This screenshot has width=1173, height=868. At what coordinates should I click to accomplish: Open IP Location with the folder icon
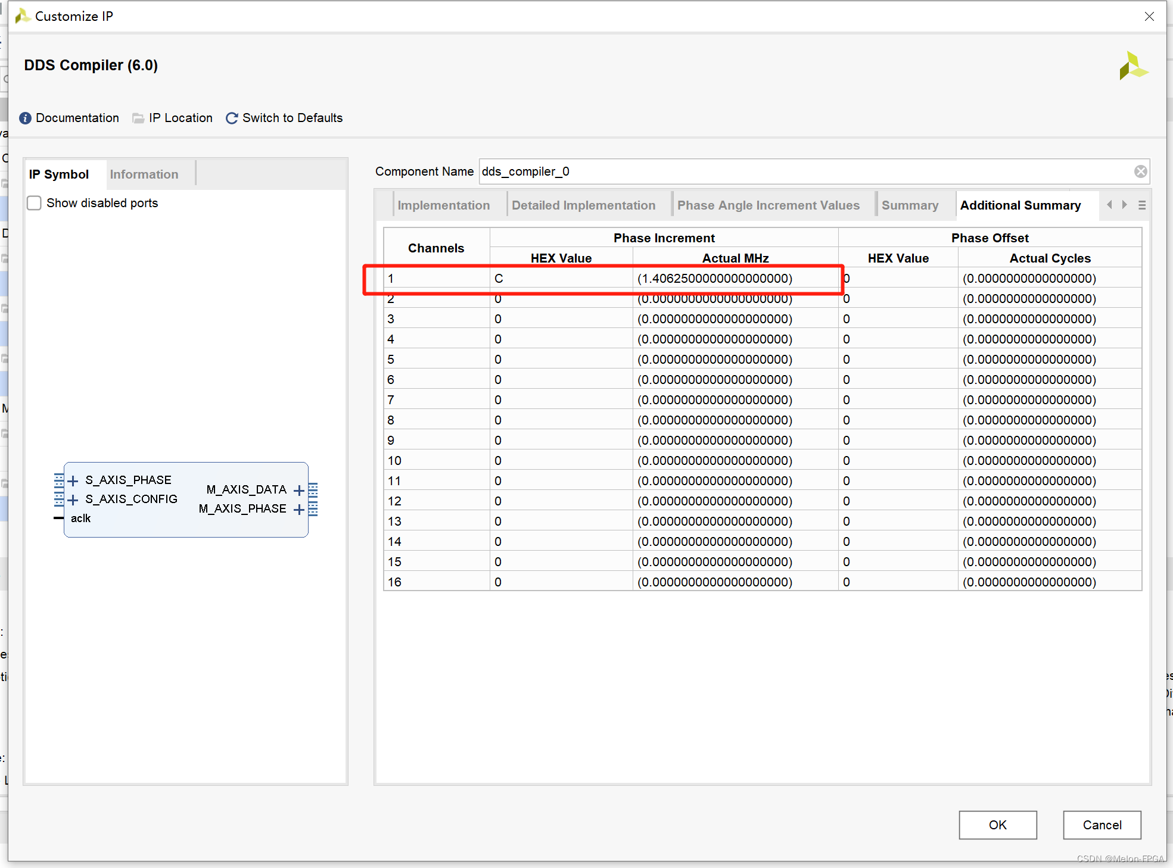pos(138,118)
